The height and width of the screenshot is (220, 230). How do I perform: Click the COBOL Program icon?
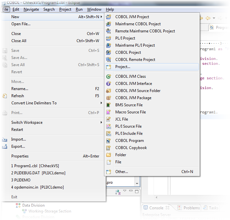(x=109, y=141)
